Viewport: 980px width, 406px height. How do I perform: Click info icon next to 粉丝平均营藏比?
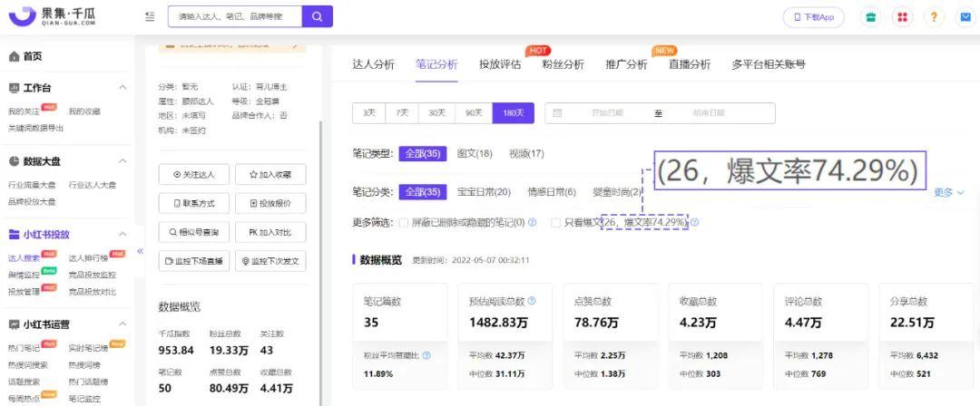426,355
